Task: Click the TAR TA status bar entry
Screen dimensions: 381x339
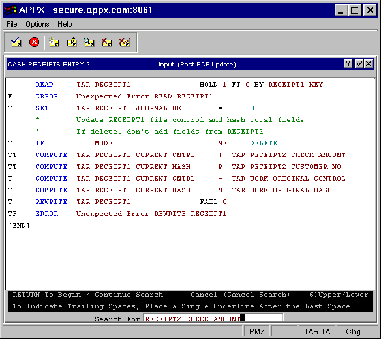Action: (317, 331)
